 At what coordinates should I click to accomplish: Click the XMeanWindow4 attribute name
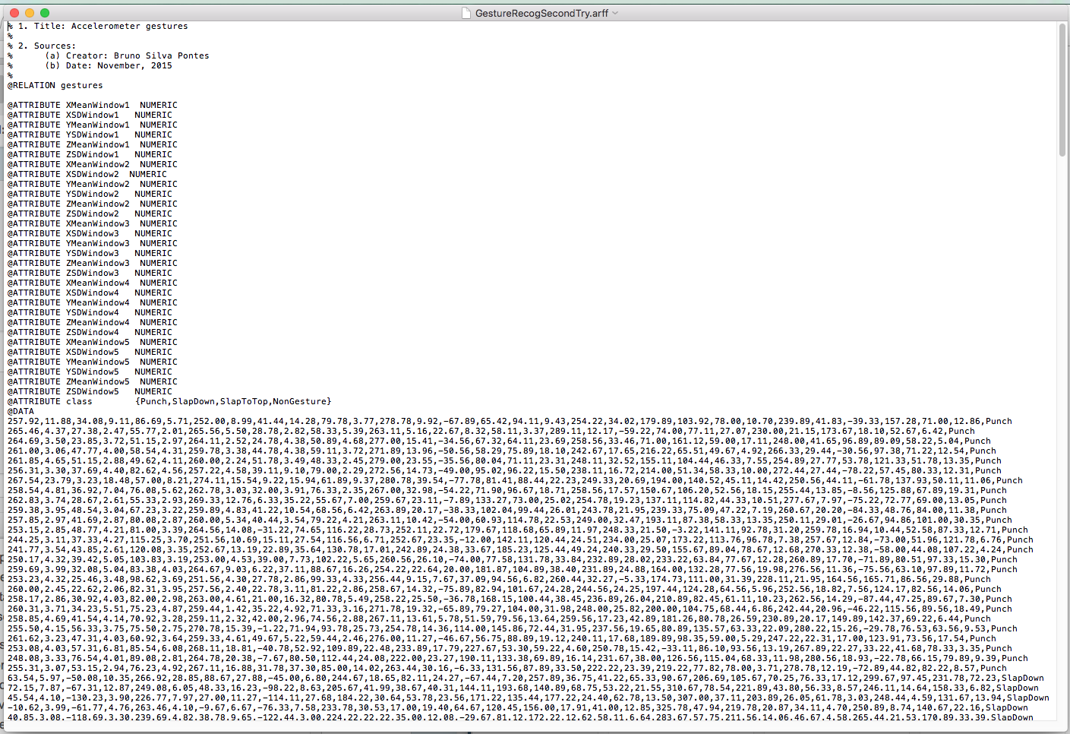tap(97, 283)
